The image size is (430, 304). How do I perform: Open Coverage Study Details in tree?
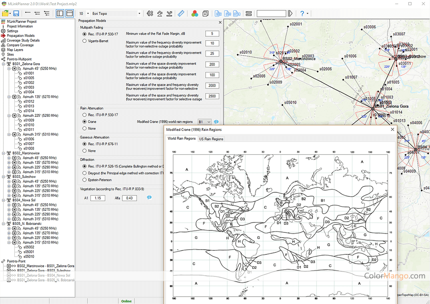pyautogui.click(x=23, y=40)
